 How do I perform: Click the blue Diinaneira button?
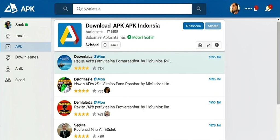tap(193, 26)
